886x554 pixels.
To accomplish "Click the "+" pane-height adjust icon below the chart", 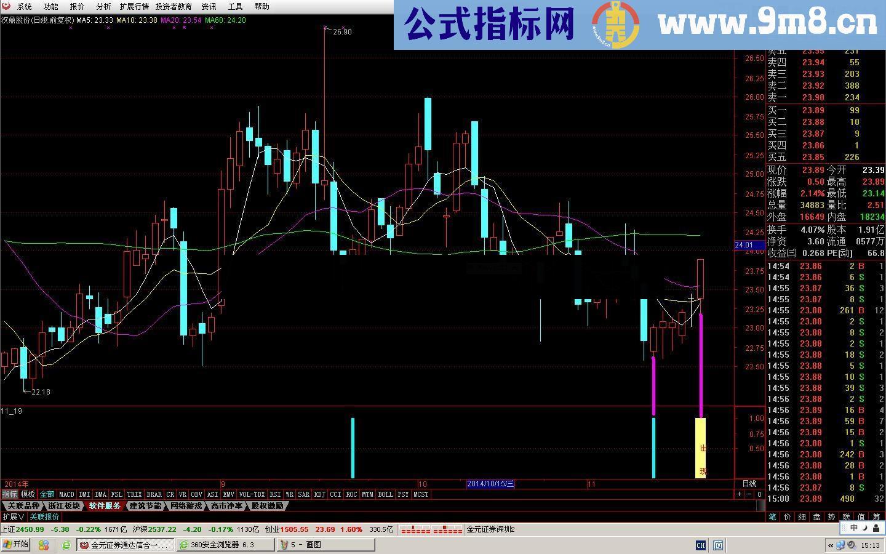I will [738, 494].
